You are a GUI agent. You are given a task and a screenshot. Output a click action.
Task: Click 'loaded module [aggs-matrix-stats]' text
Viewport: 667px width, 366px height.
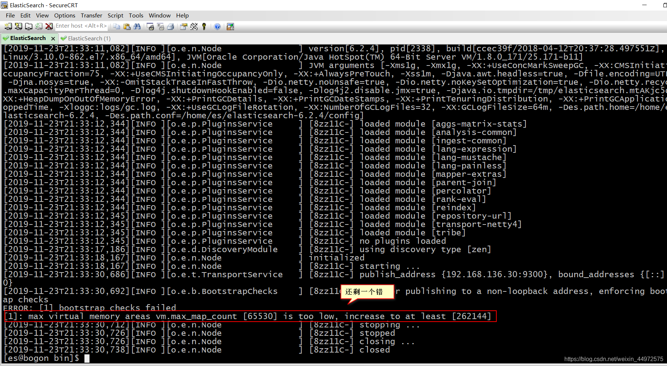443,124
